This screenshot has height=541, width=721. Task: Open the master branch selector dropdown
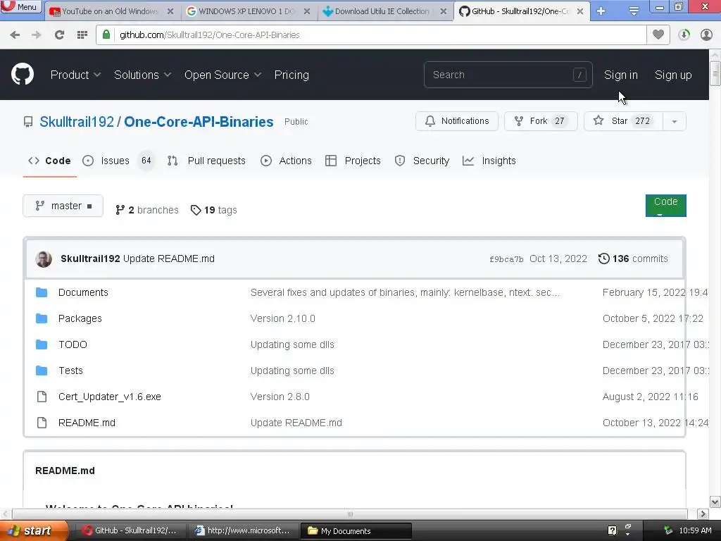63,206
